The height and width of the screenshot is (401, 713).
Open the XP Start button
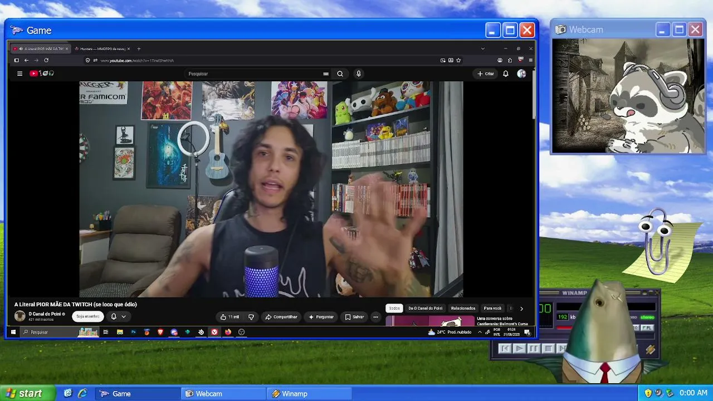tap(28, 393)
